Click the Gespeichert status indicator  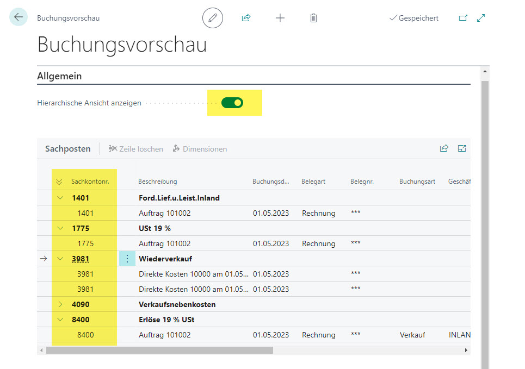[414, 18]
